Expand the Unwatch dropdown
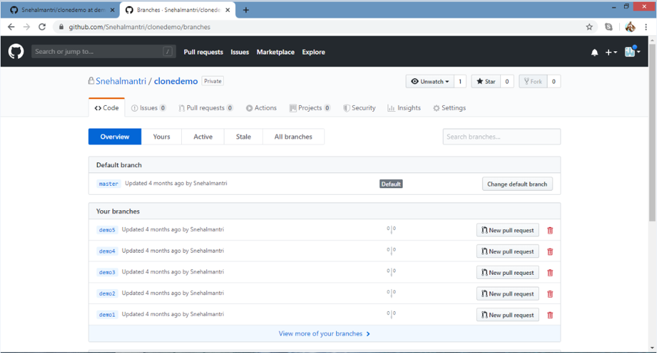This screenshot has height=353, width=657. 430,82
